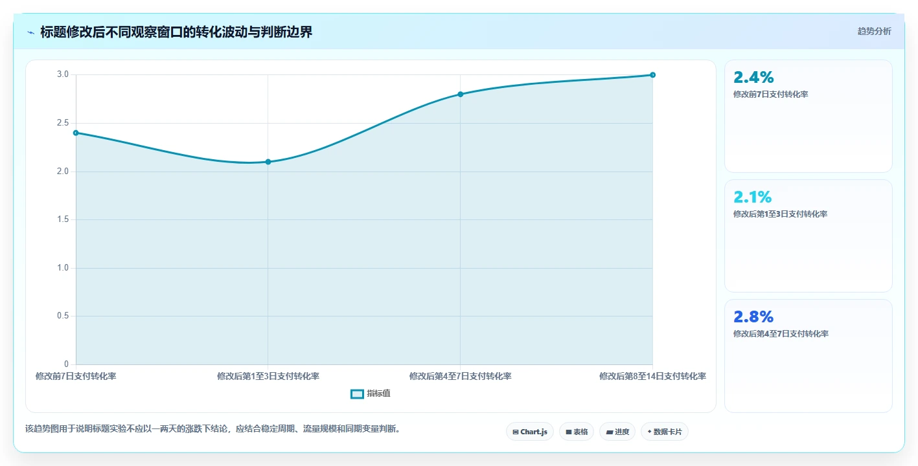Click y-axis tick label 3.0
Screen dimensions: 918x466
coord(63,75)
